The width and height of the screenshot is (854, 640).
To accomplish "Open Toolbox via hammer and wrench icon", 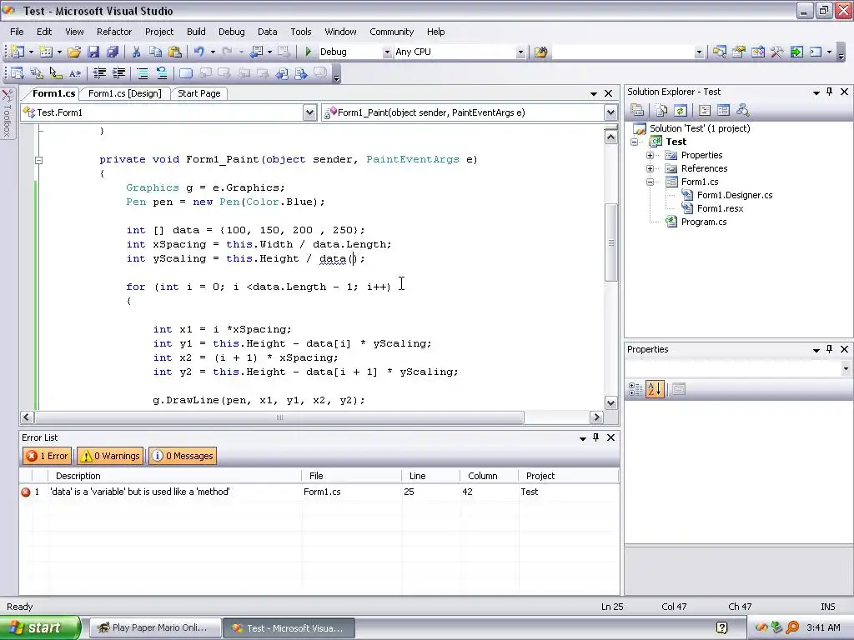I will click(777, 52).
